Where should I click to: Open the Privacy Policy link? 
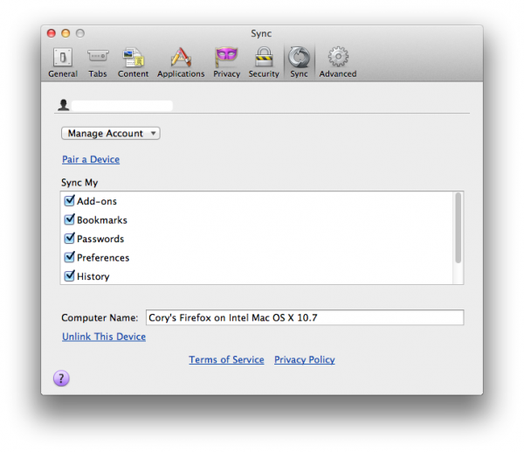pyautogui.click(x=304, y=359)
